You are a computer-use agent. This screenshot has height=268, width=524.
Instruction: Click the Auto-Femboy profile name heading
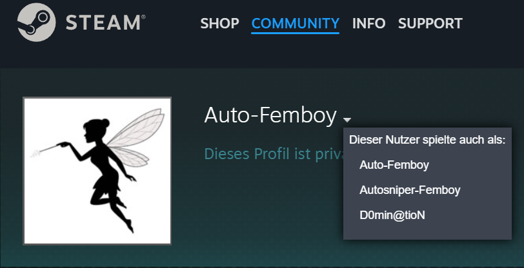pos(270,115)
